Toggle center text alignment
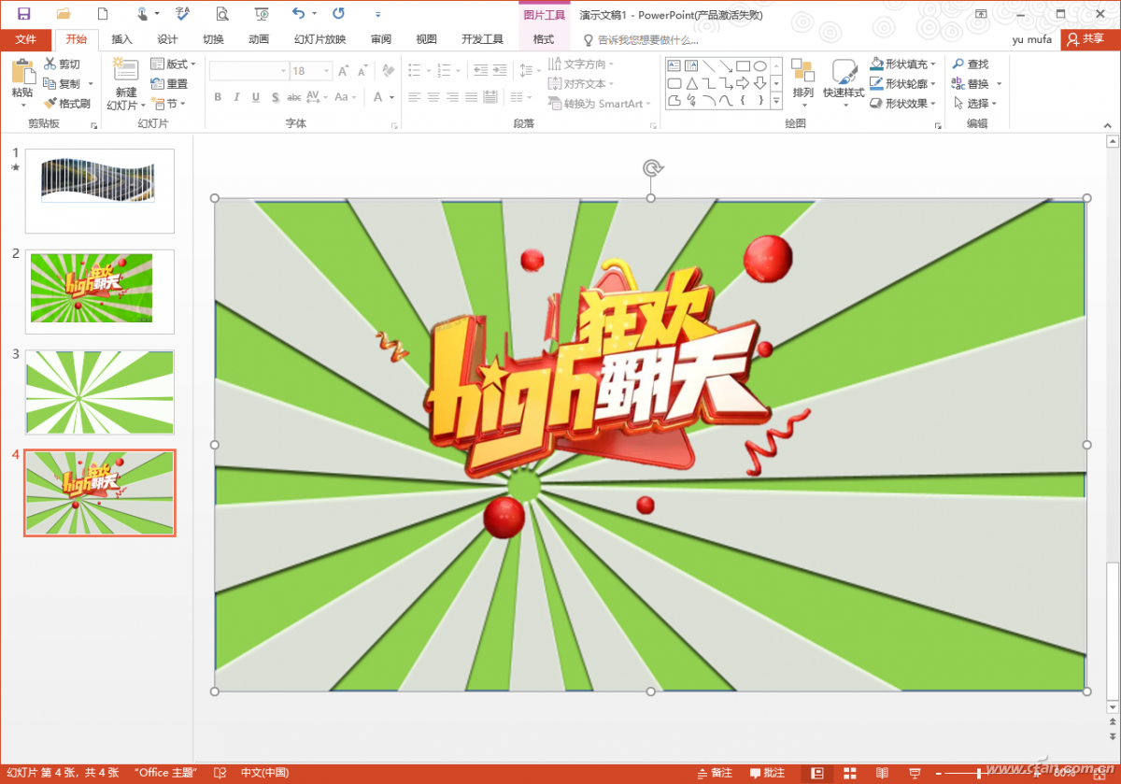1121x784 pixels. pos(433,97)
